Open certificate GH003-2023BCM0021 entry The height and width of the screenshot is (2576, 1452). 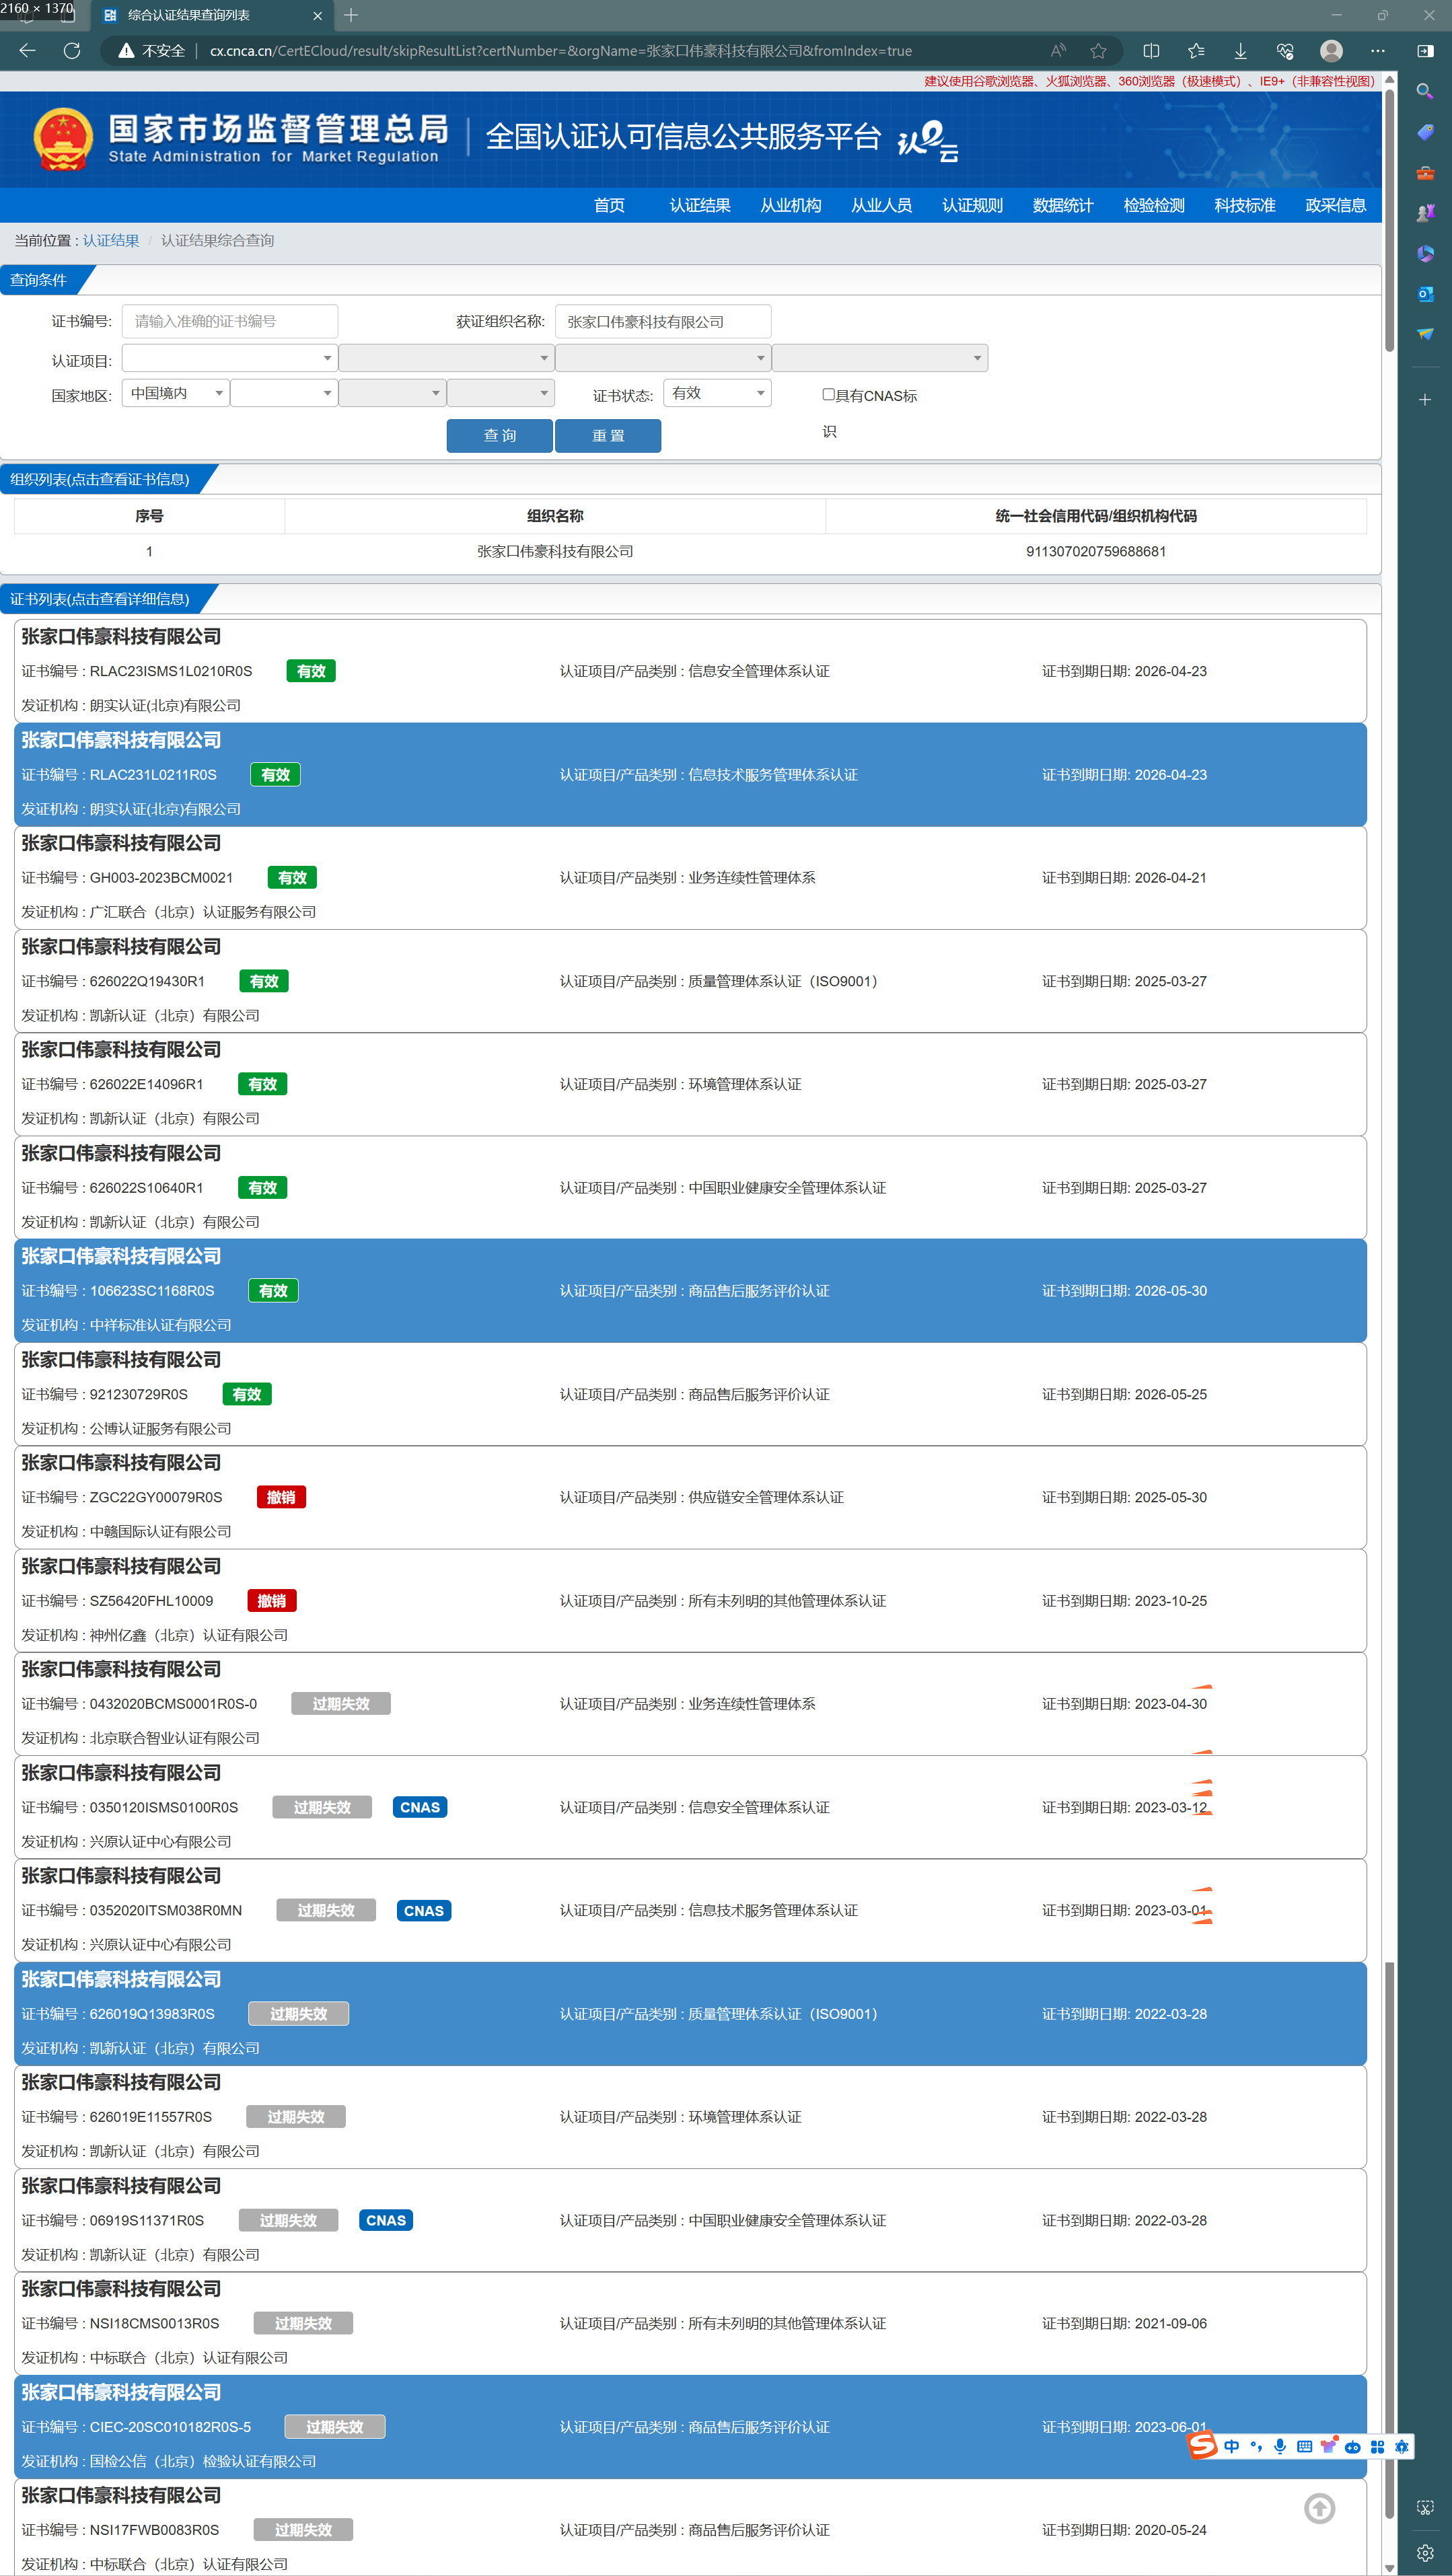pos(690,877)
